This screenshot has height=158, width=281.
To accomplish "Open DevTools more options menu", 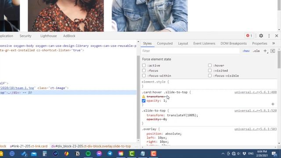I will click(269, 36).
